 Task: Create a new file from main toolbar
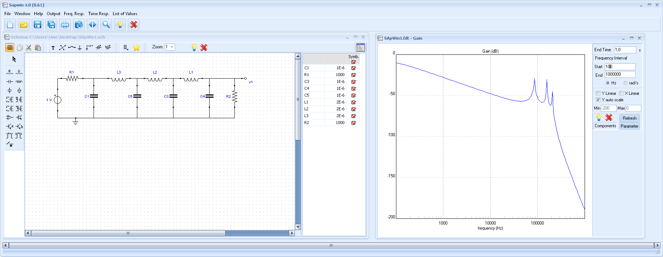pos(10,25)
